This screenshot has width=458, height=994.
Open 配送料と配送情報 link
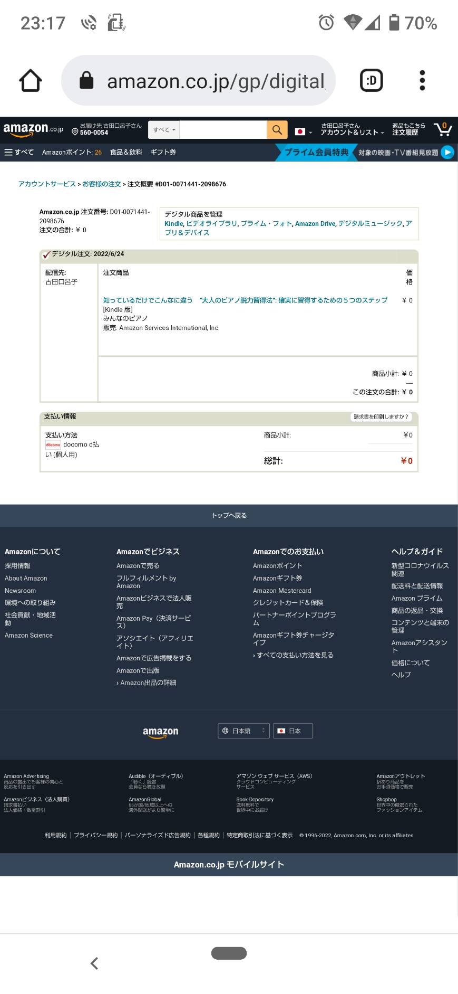[x=417, y=585]
